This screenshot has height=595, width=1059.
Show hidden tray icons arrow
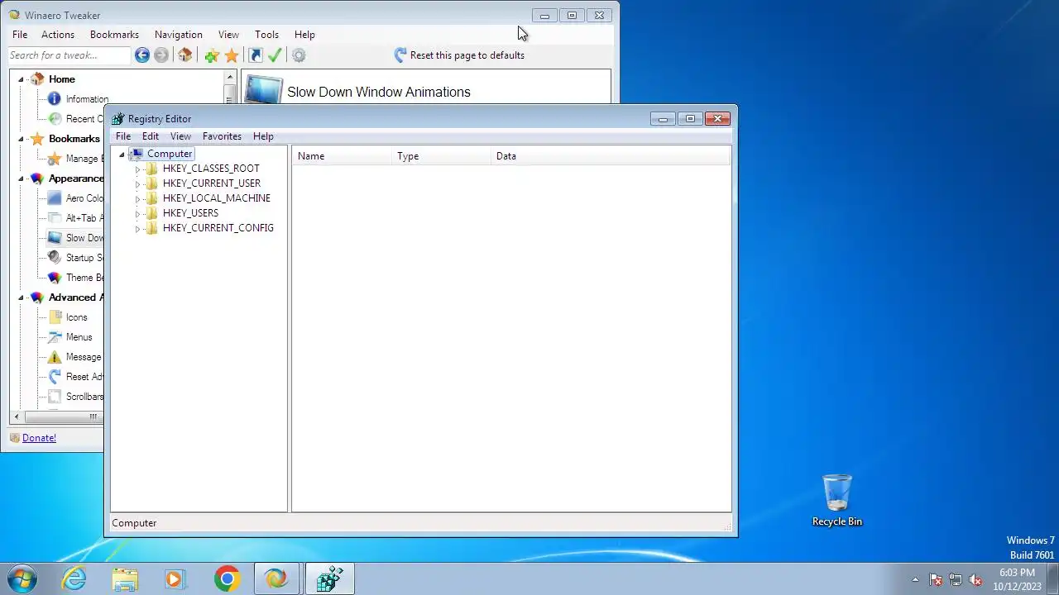[x=915, y=580]
